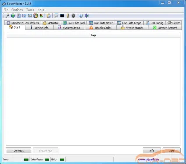Image resolution: width=186 pixels, height=164 pixels.
Task: Open the Trouble Codes tab
Action: (x=100, y=28)
